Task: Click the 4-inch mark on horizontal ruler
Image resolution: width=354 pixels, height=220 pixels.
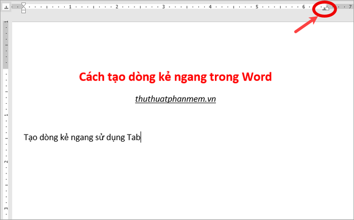Action: [x=210, y=7]
